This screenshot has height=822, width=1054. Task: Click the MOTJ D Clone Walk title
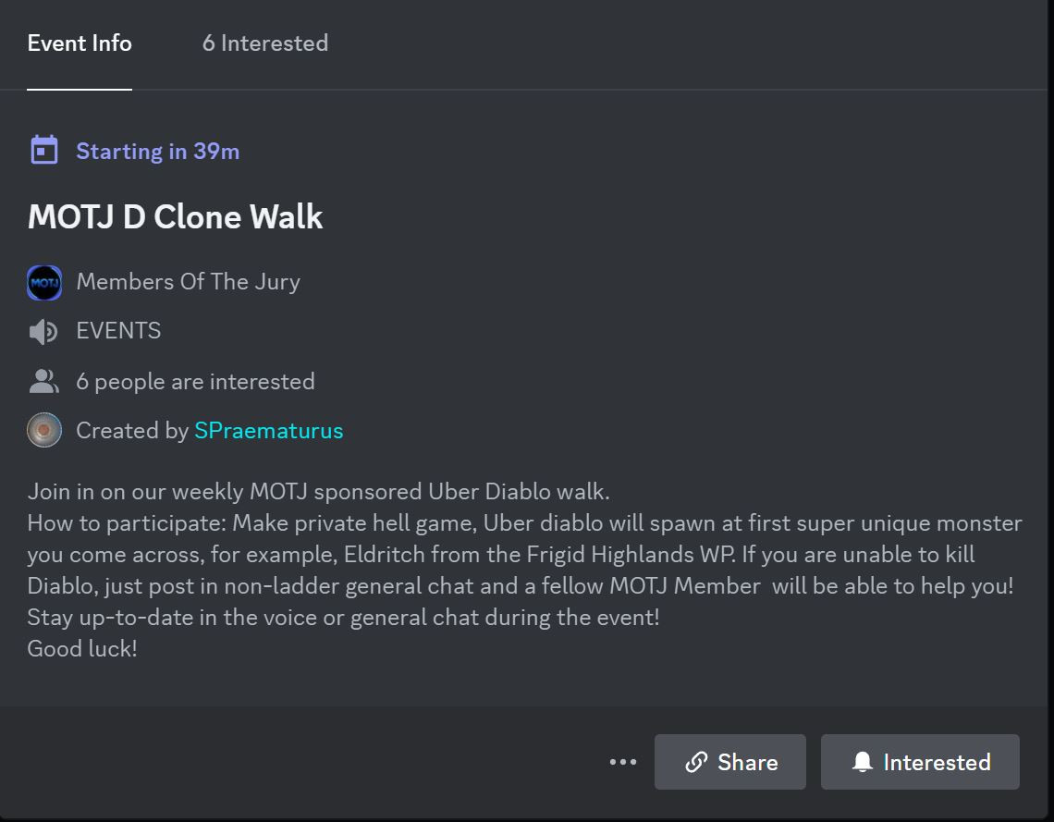click(174, 216)
